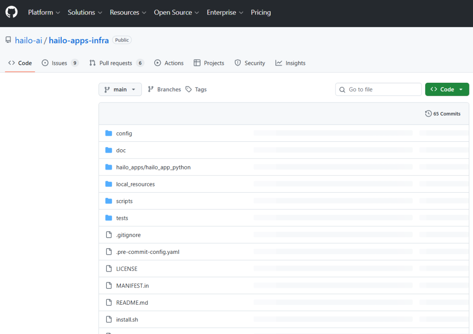Click the folder icon for scripts
Screen dimensions: 473x334
pos(109,200)
